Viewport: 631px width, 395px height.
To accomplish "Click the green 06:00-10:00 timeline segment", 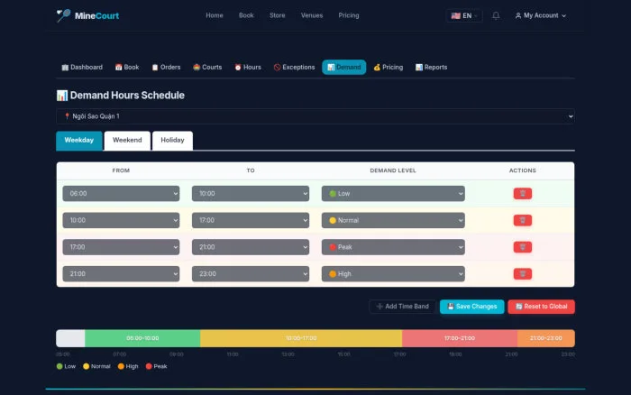I will tap(142, 338).
